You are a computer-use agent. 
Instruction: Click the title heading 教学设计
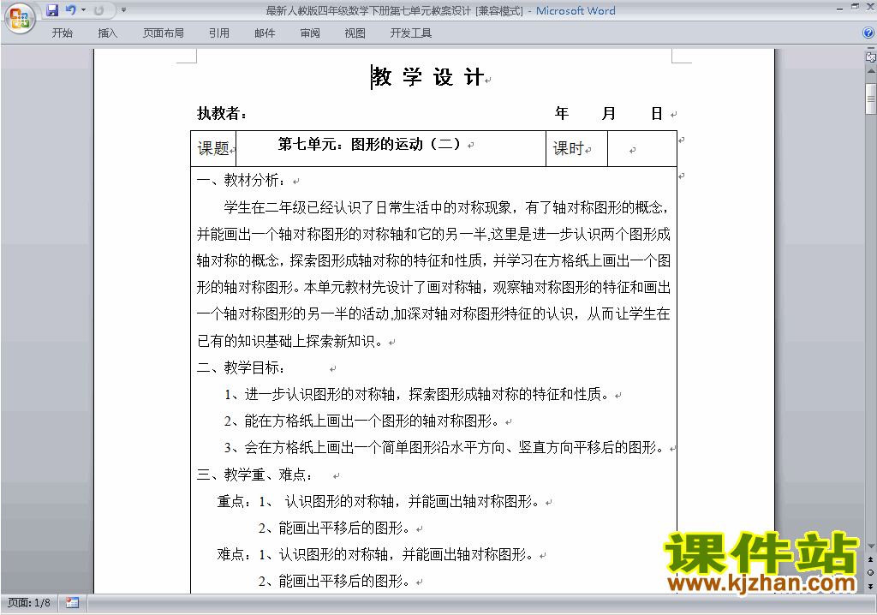[427, 77]
